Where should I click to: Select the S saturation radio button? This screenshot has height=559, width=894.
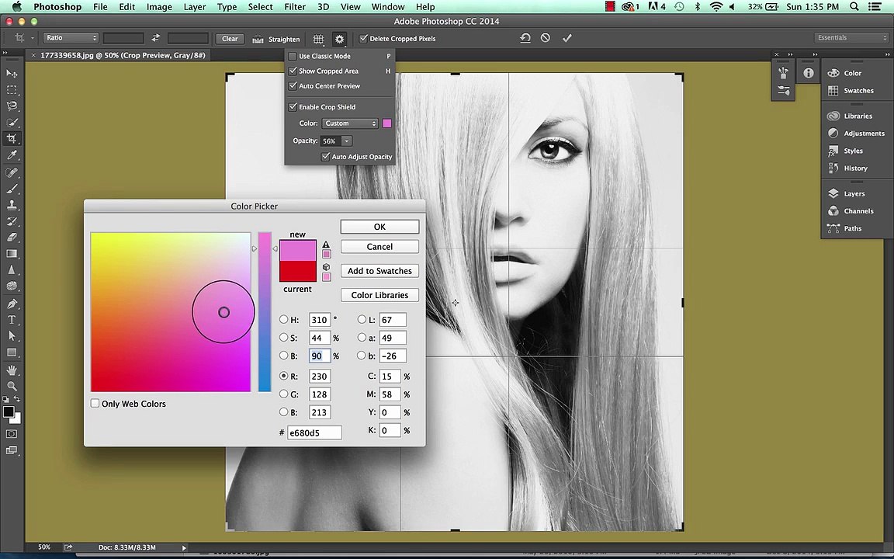pos(283,338)
